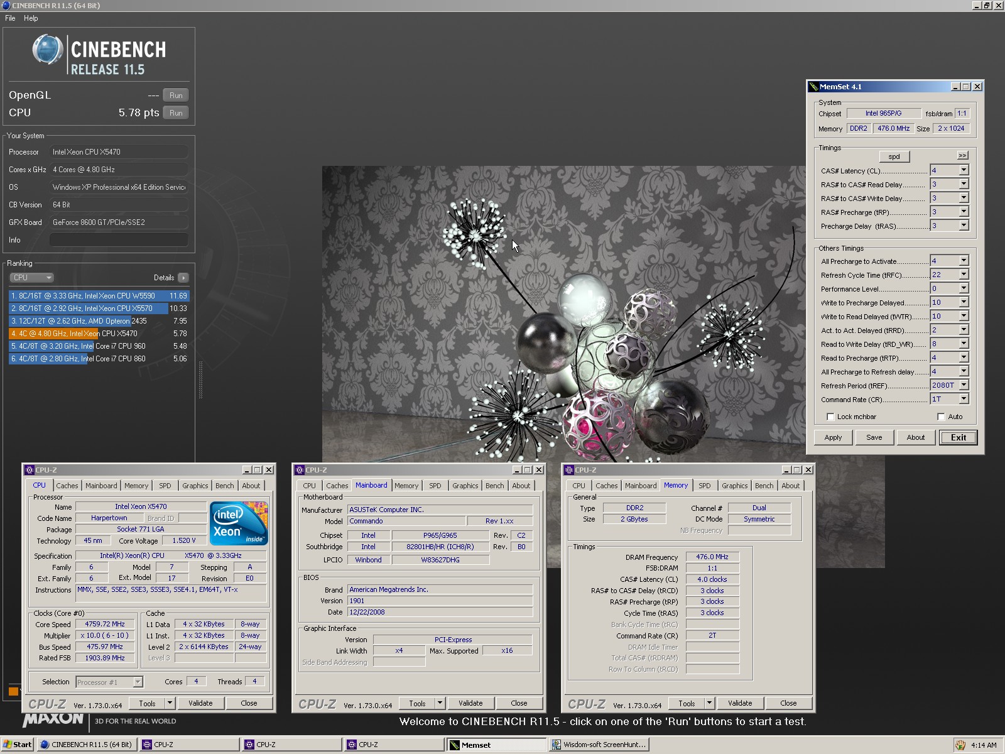Select the Core i7 CPU 860 ranking entry
This screenshot has width=1005, height=754.
(99, 359)
